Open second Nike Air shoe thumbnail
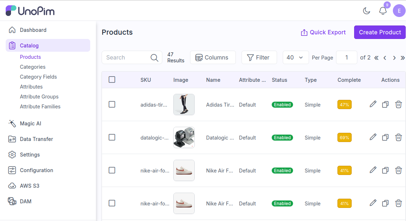406x221 pixels. (184, 203)
